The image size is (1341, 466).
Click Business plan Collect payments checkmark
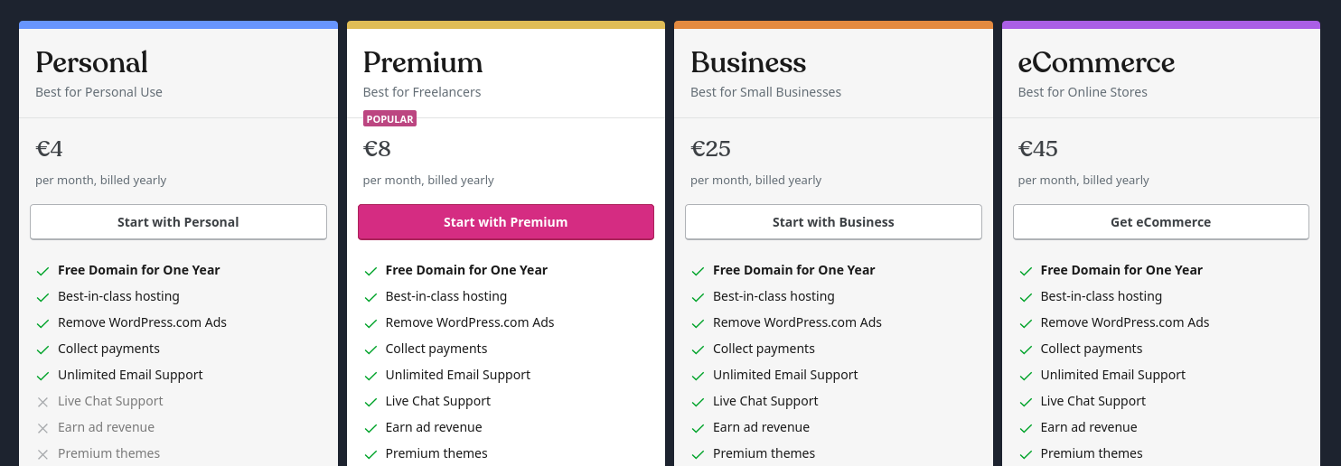(698, 349)
